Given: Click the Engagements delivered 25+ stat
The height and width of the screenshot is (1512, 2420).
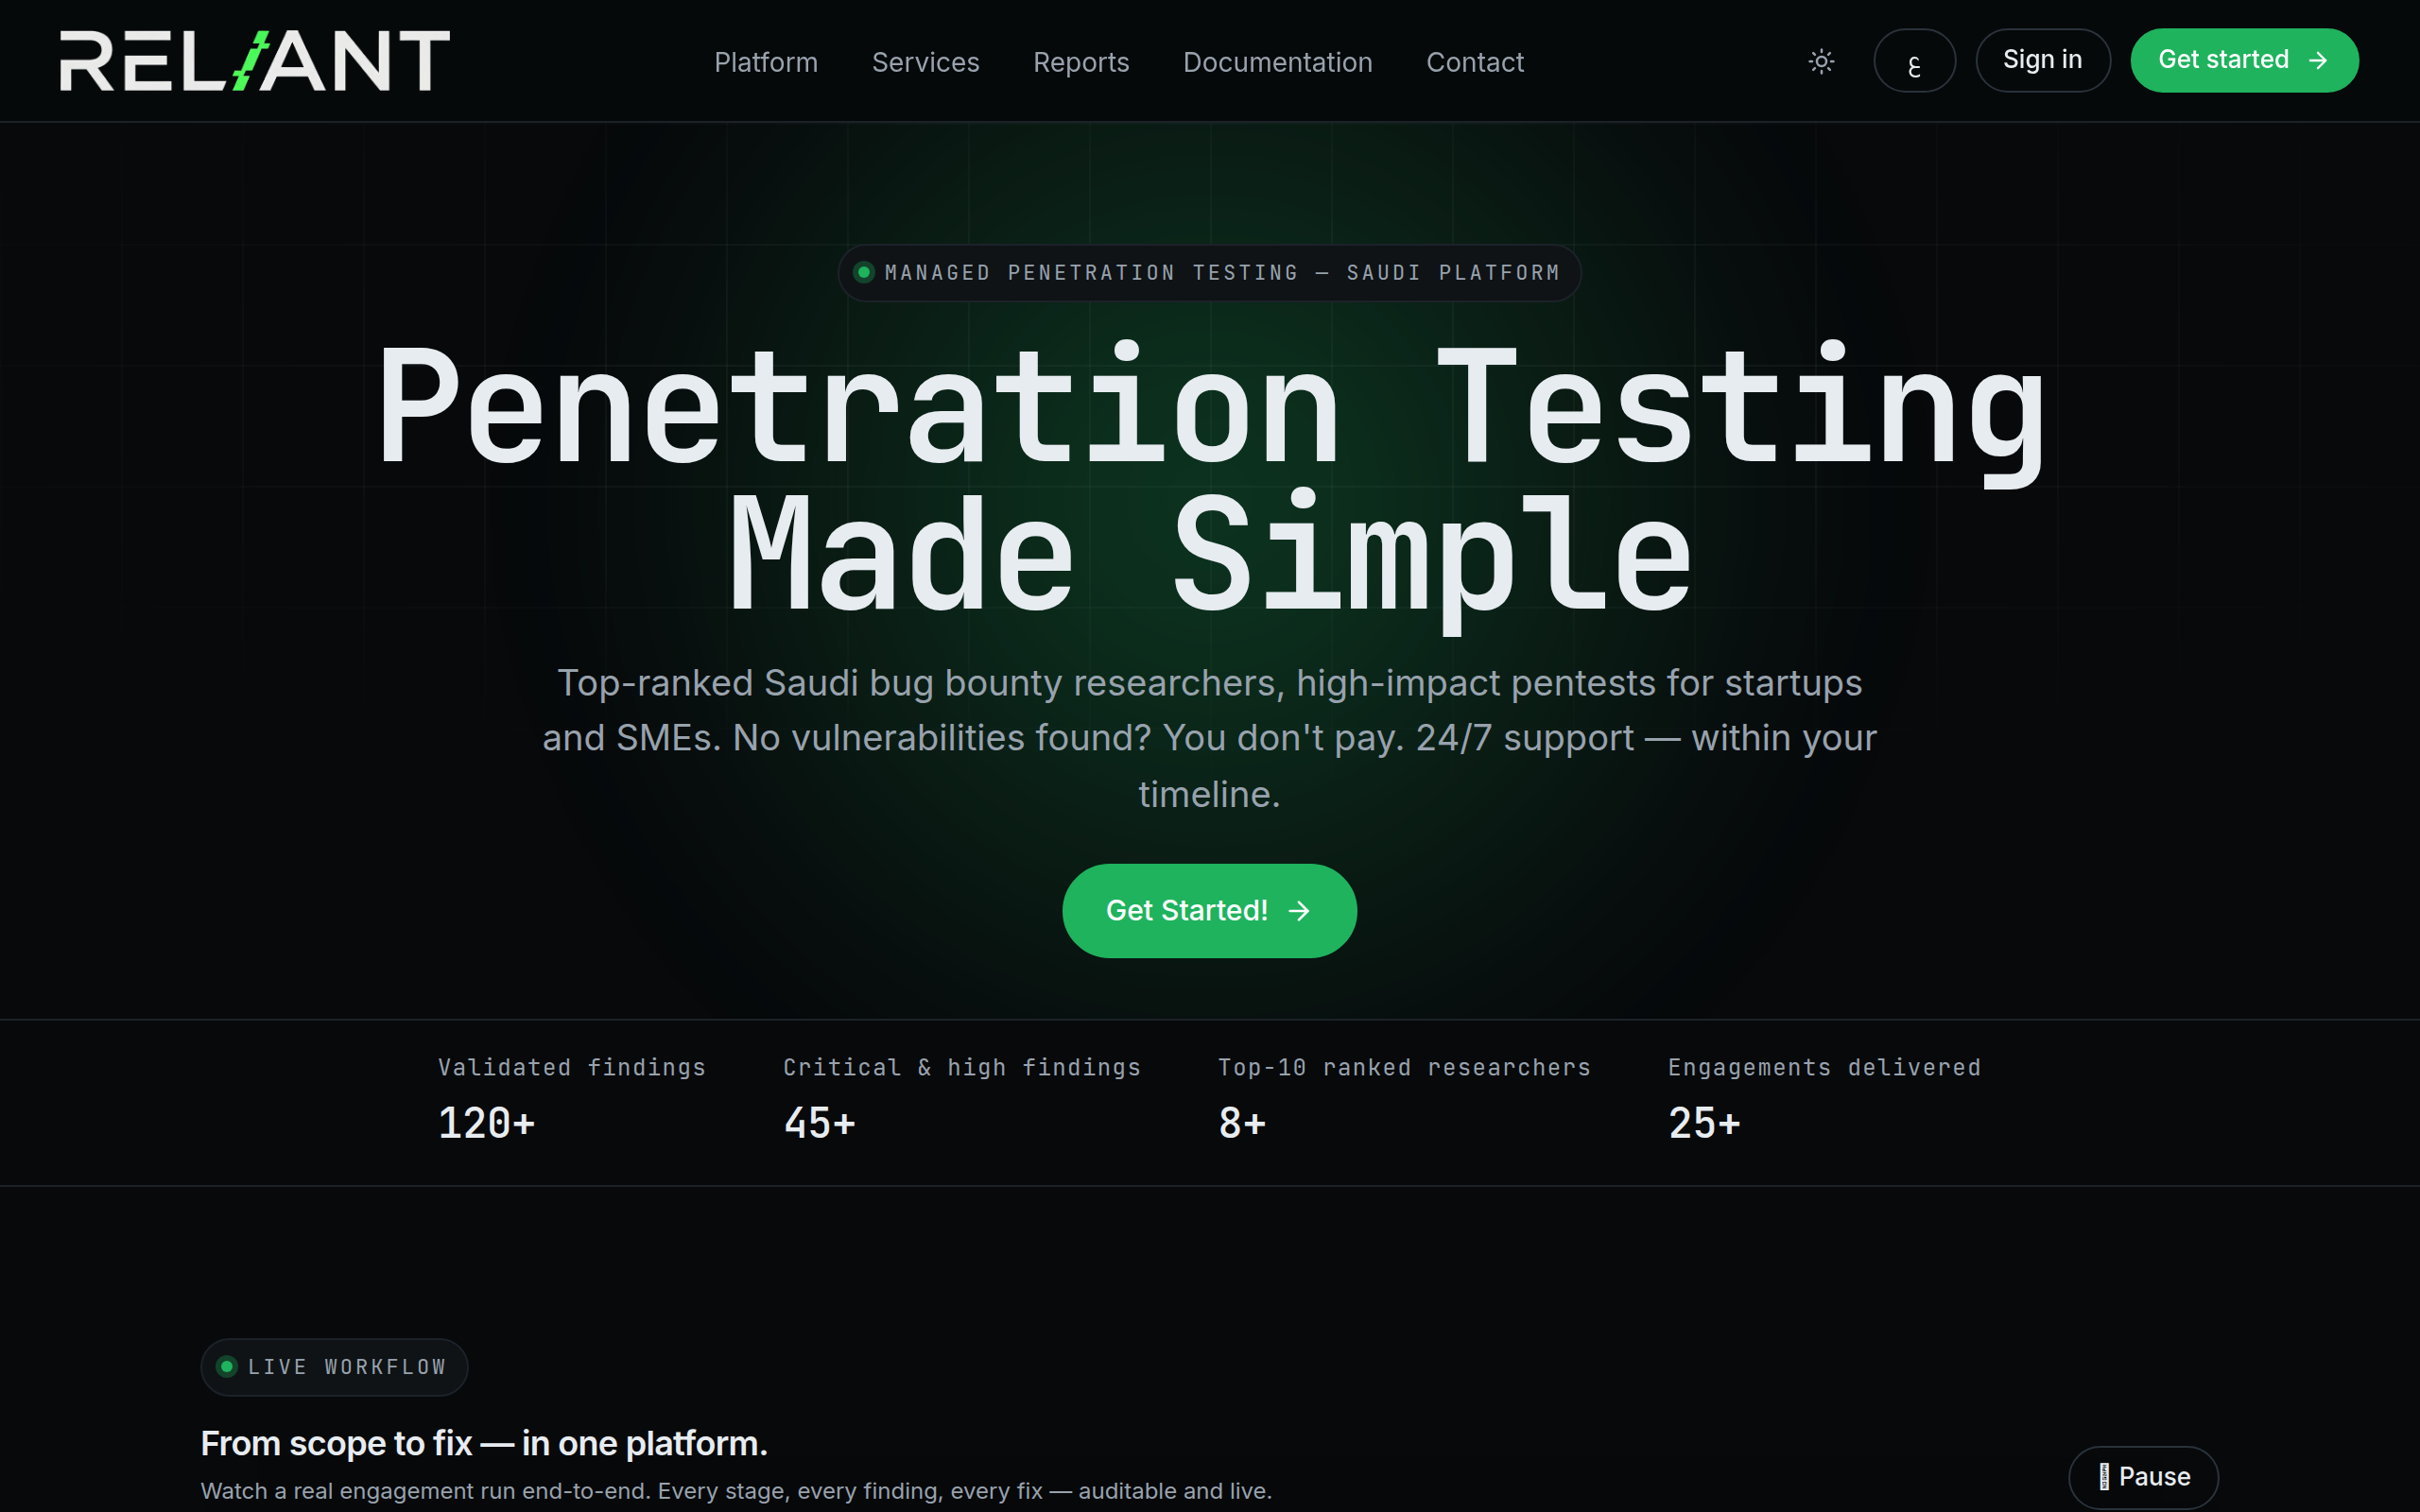Looking at the screenshot, I should tap(1824, 1099).
